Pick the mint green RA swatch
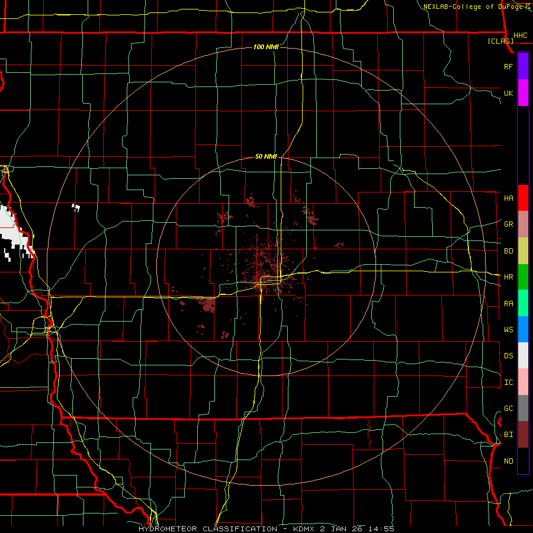 coord(523,303)
